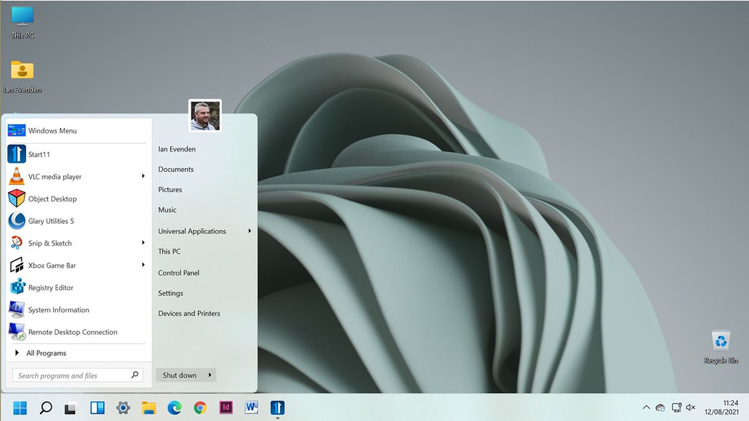The height and width of the screenshot is (421, 749).
Task: Launch Microsoft Edge from taskbar
Action: (x=174, y=408)
